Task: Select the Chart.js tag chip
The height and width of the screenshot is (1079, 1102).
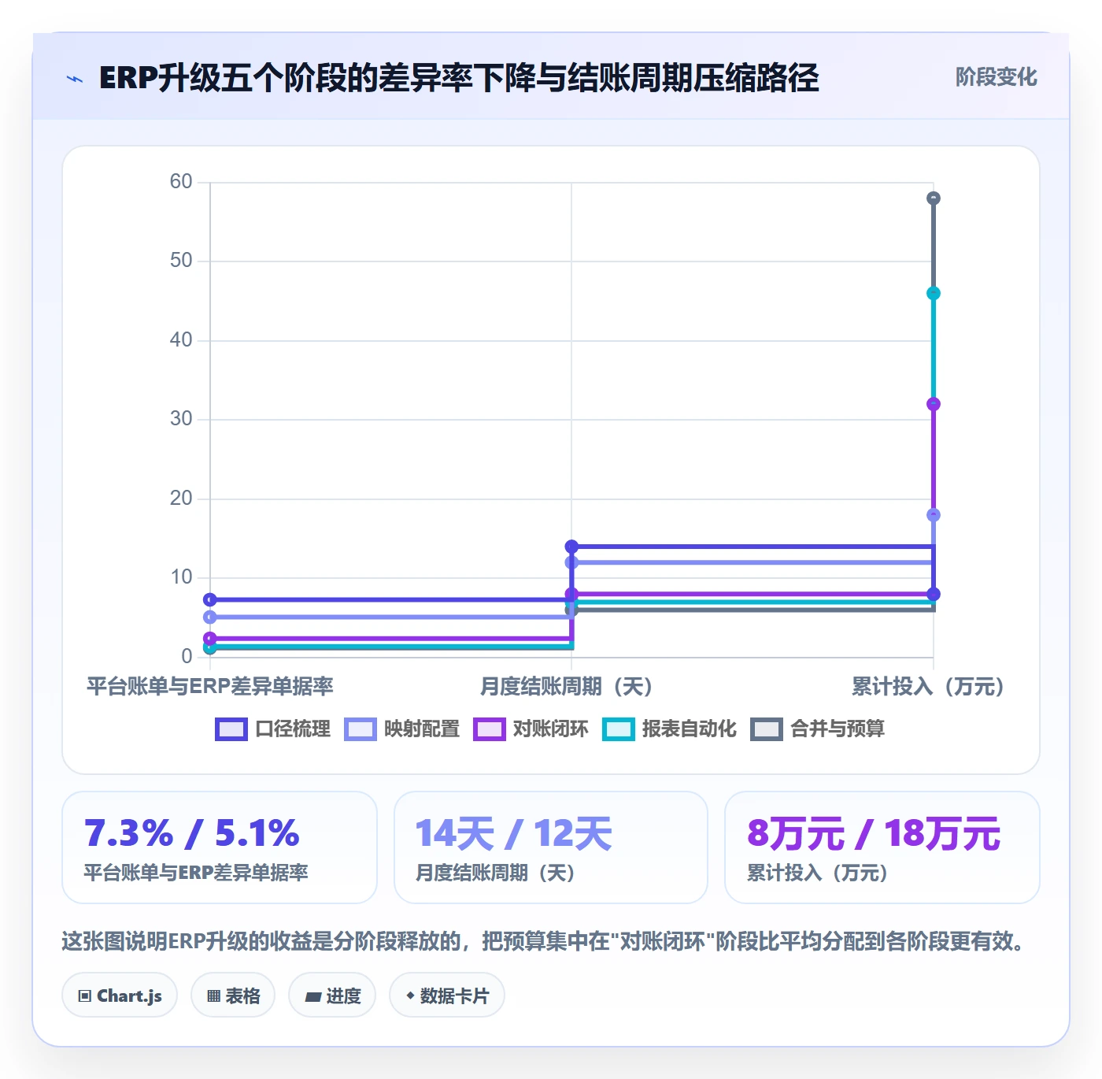Action: pos(120,996)
